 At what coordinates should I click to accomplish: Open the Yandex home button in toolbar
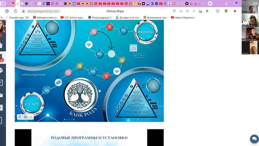coord(7,11)
